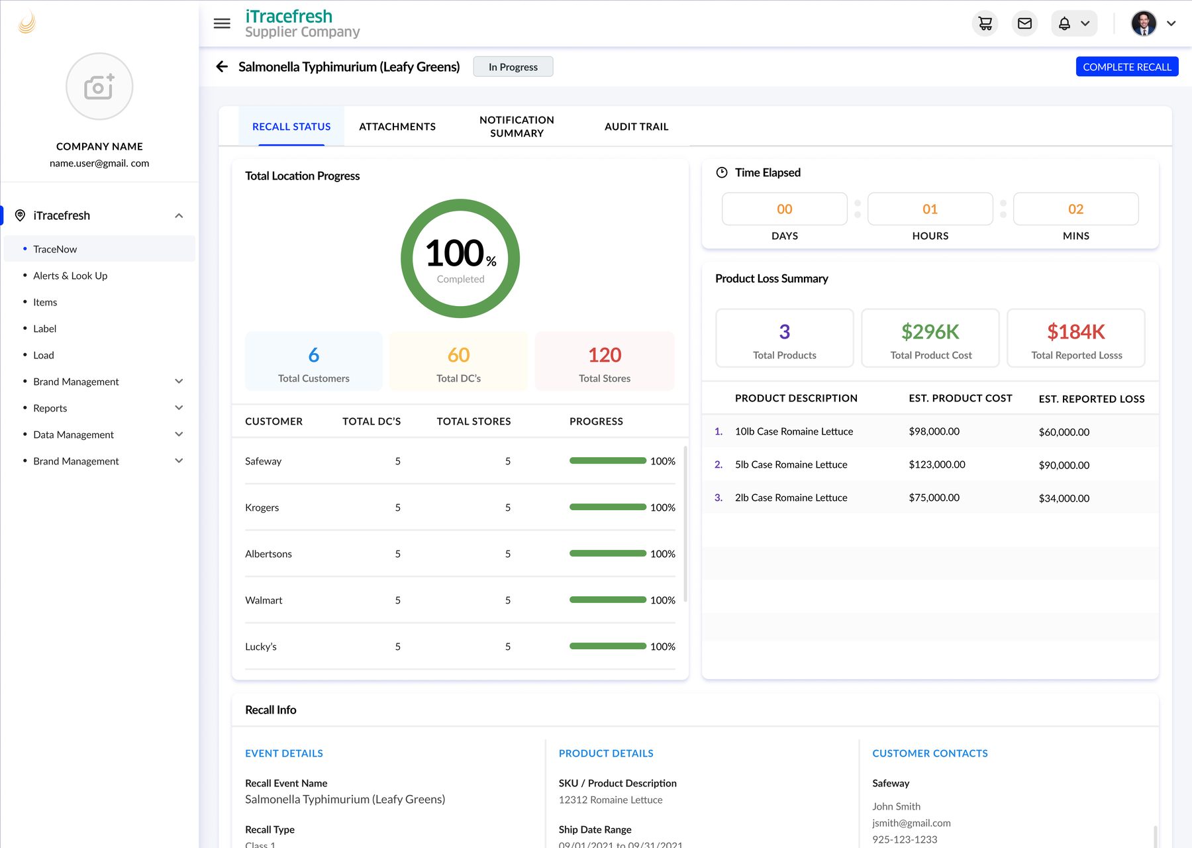
Task: Select 10lb Case Romaine Lettuce row
Action: click(930, 431)
